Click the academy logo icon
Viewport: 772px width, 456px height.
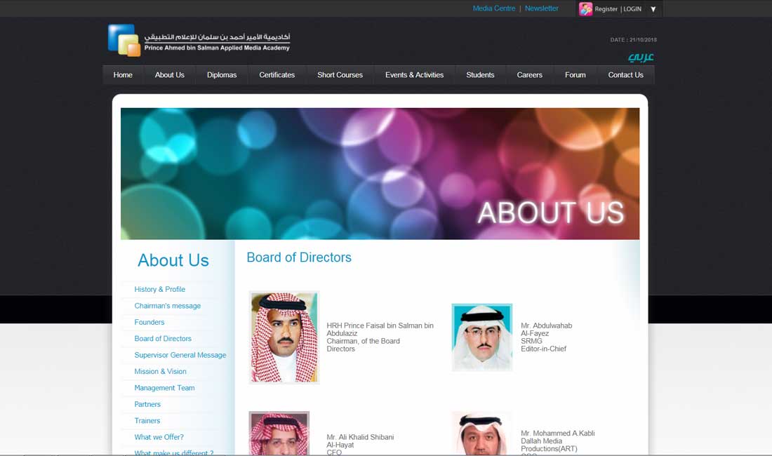124,40
